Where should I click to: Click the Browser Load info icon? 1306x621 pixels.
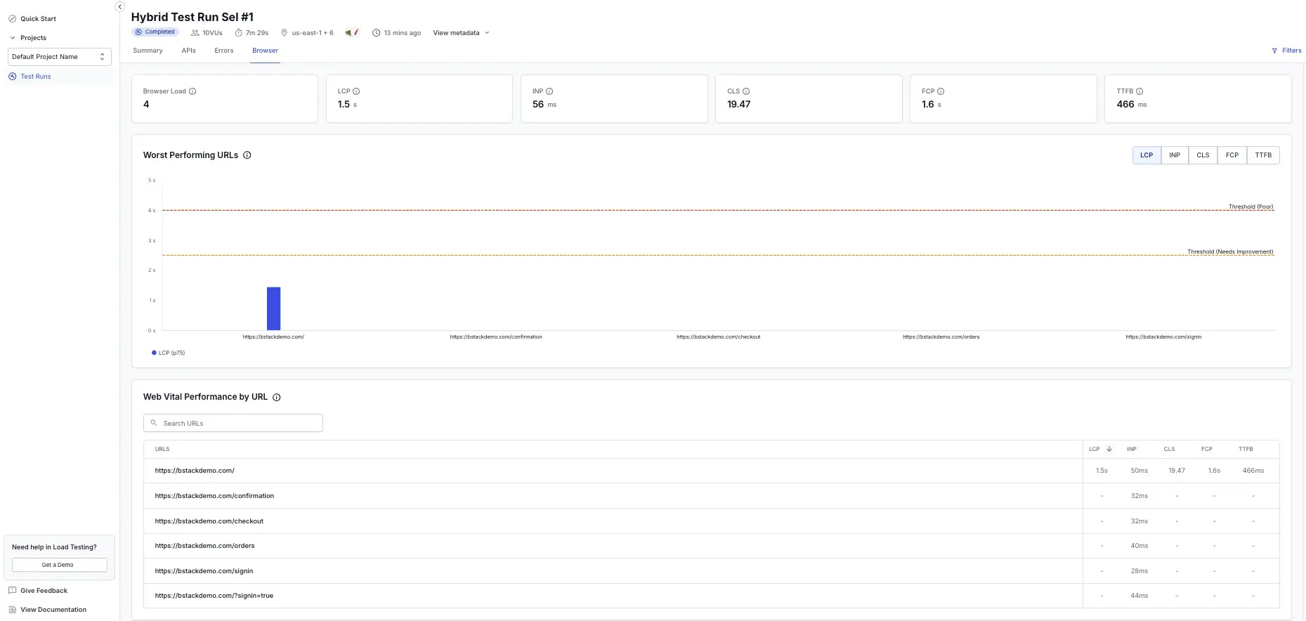(192, 91)
